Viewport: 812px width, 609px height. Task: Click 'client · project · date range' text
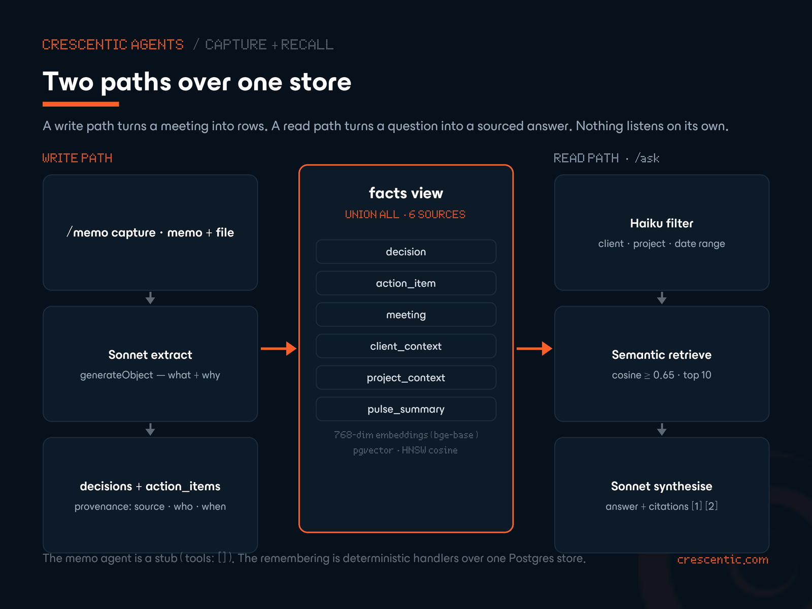(662, 244)
